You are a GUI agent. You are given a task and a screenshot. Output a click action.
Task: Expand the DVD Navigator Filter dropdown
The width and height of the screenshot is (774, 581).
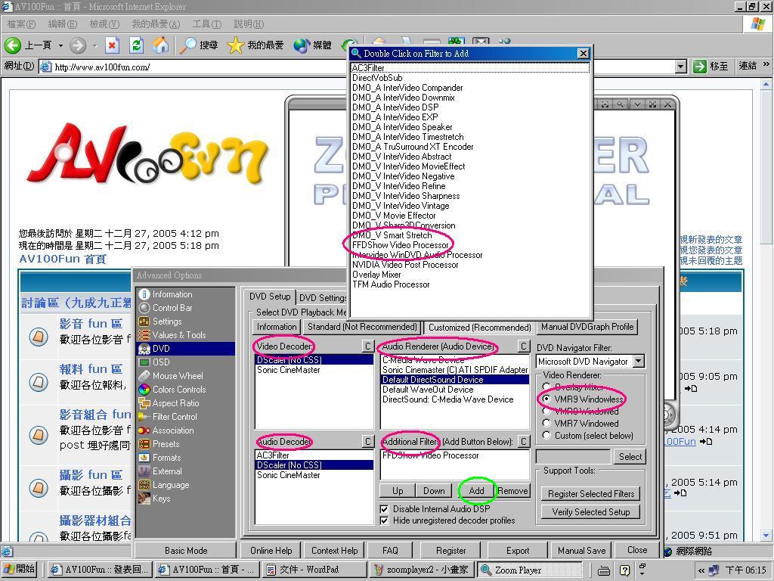click(x=638, y=362)
